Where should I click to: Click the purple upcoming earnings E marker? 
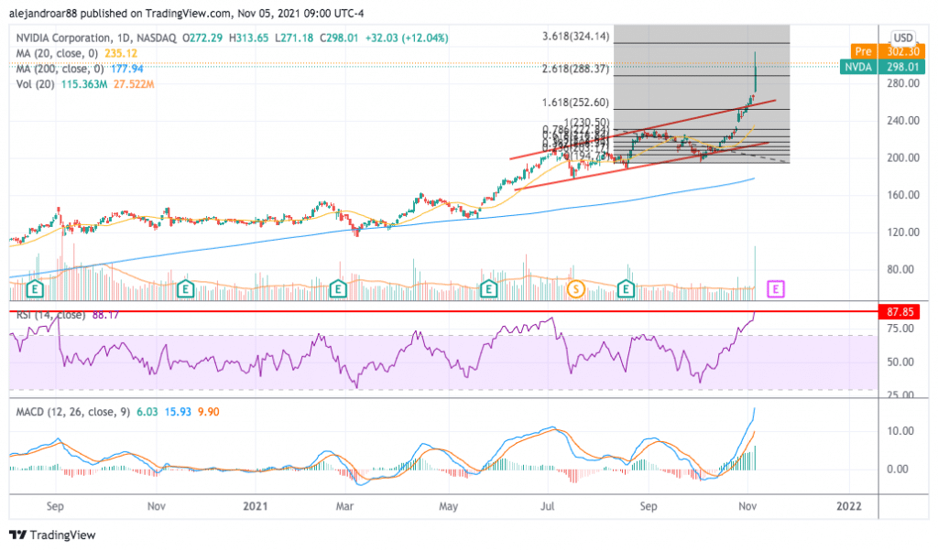coord(775,289)
